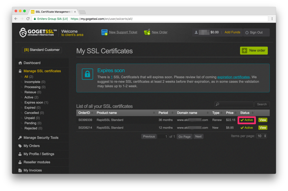Click the lock icon beside Manage SSL certificates
Screen dimensions: 288x191
point(20,71)
